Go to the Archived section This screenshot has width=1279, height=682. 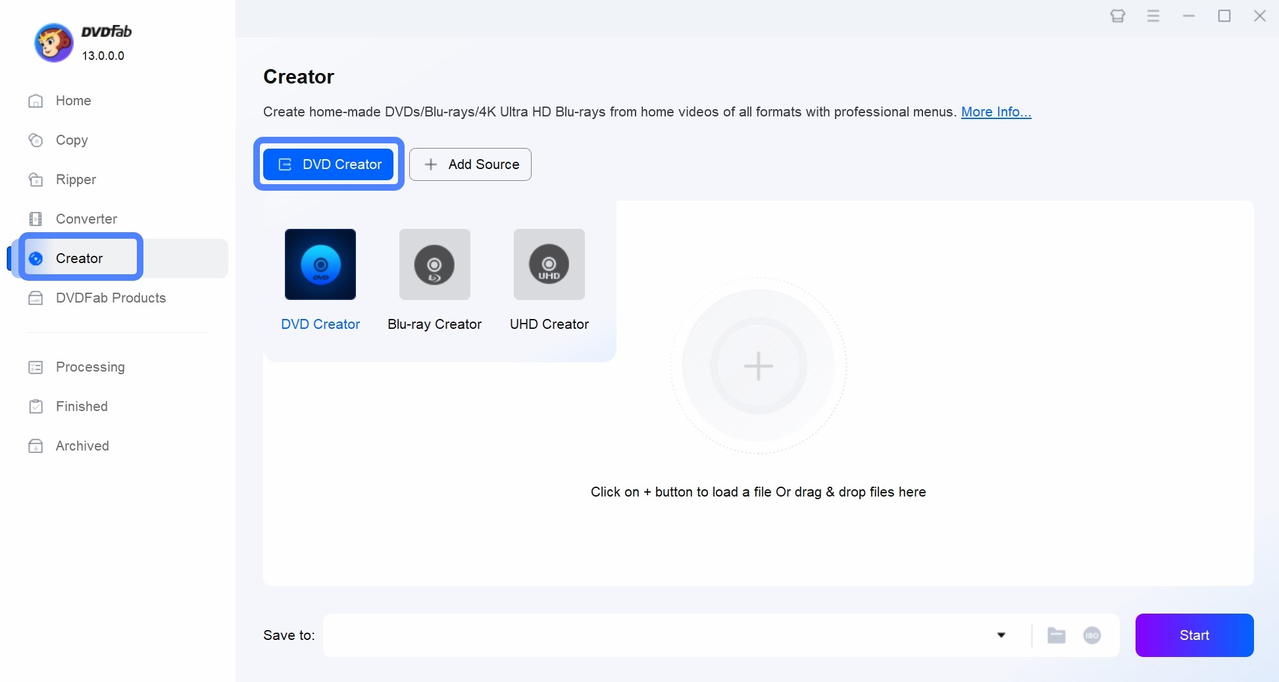[x=82, y=446]
